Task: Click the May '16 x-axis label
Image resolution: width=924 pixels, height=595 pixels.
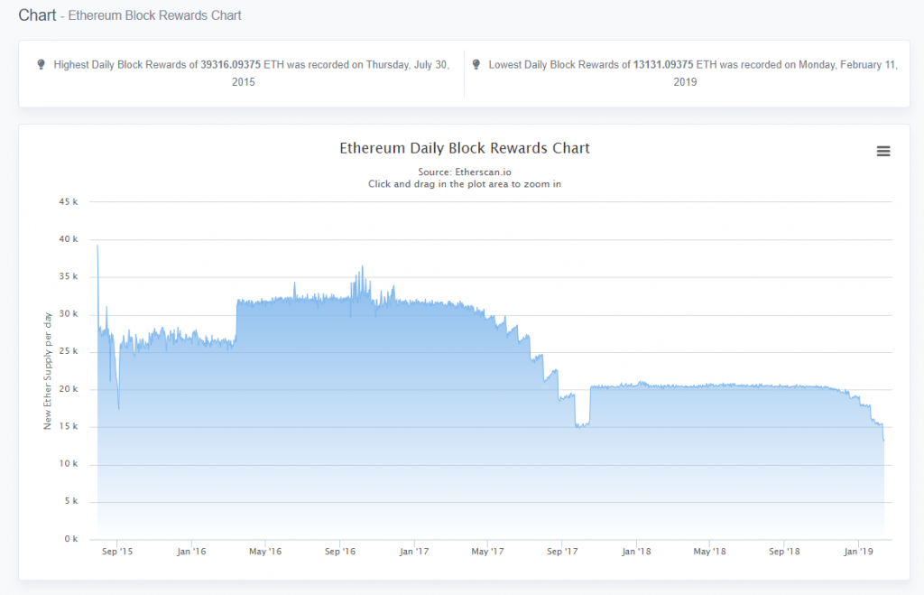Action: (x=264, y=551)
